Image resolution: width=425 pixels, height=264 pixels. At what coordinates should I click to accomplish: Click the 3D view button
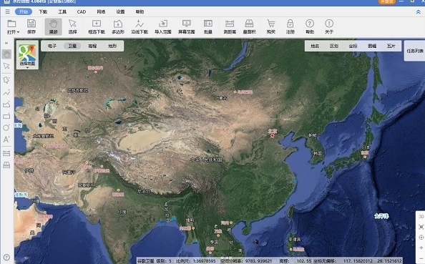[x=421, y=217]
